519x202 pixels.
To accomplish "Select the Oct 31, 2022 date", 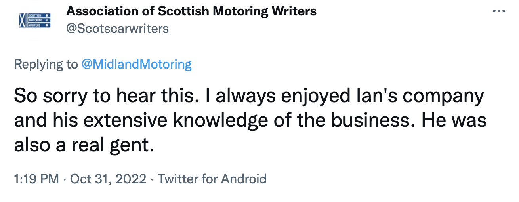I will click(x=108, y=179).
